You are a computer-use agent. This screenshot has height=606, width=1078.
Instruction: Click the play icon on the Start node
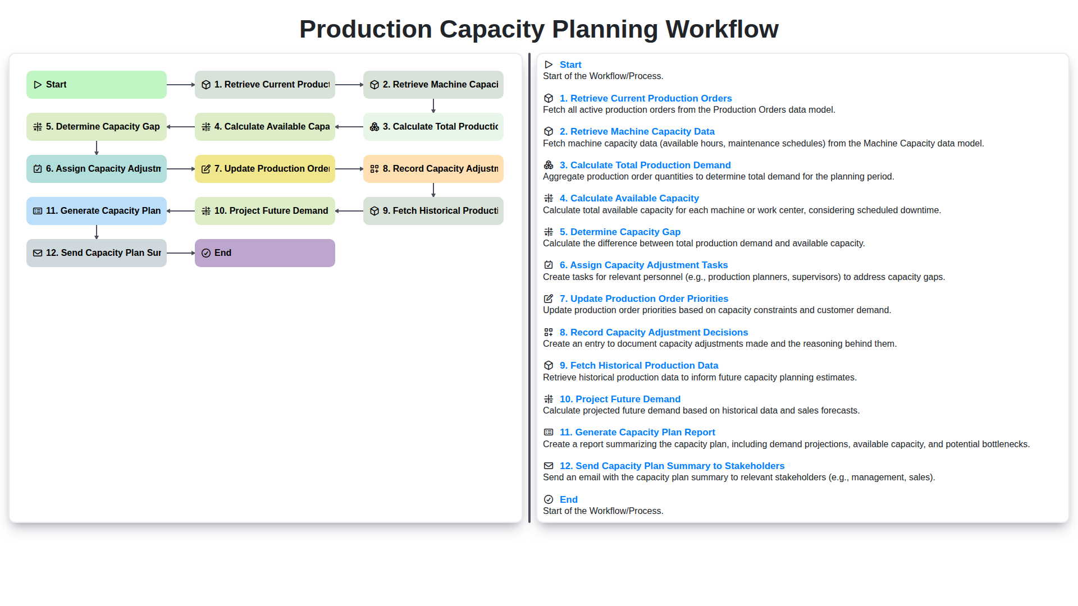[38, 84]
